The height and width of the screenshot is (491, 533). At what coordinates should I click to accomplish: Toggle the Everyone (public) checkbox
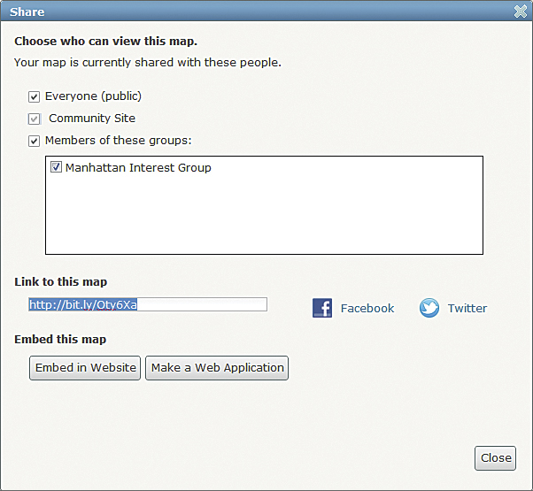click(x=35, y=96)
